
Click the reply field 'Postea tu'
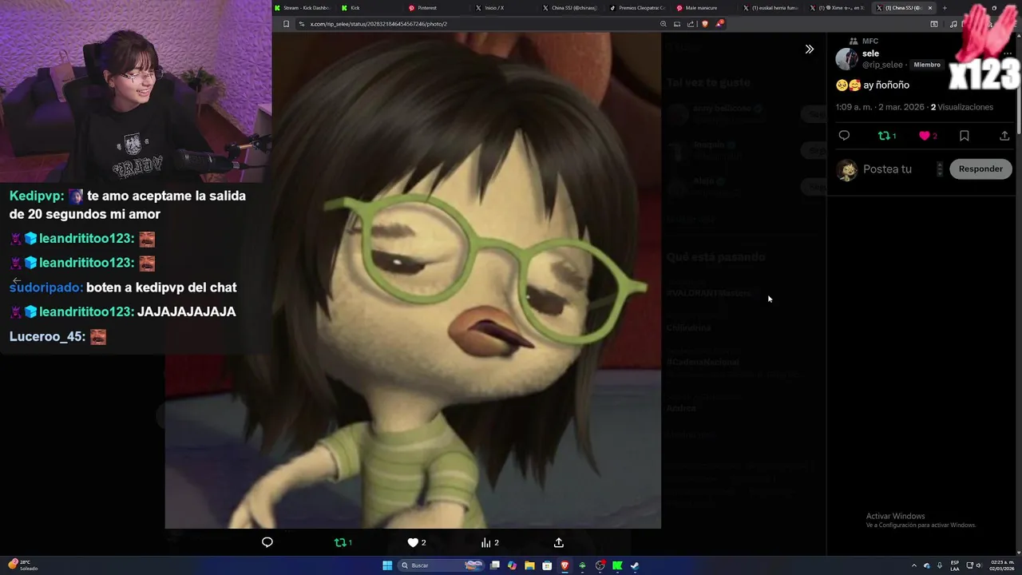[887, 169]
